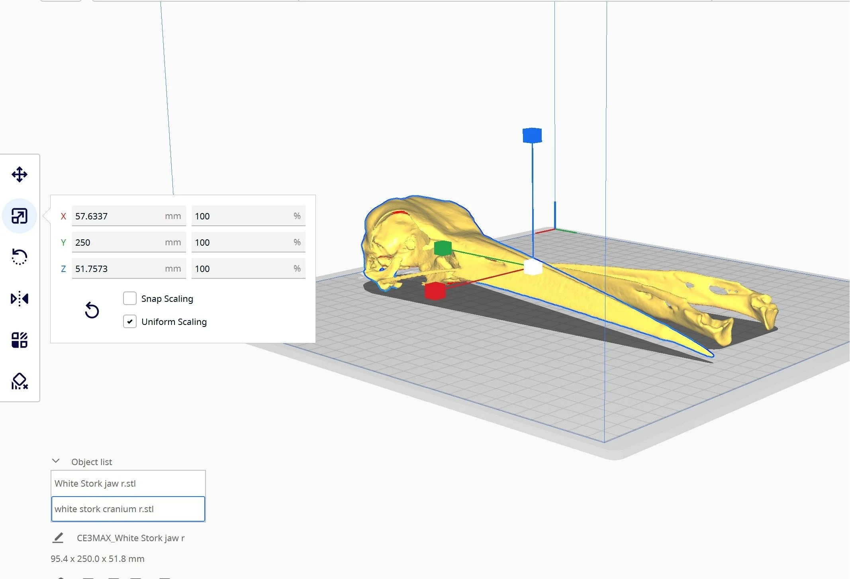Activate the Rotate tool
850x579 pixels.
[x=19, y=257]
